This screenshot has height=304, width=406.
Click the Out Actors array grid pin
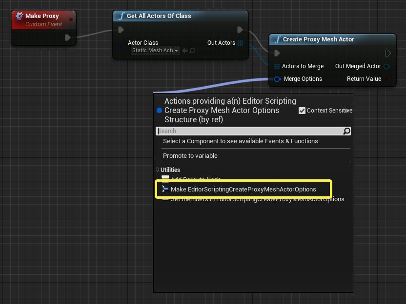click(x=241, y=43)
